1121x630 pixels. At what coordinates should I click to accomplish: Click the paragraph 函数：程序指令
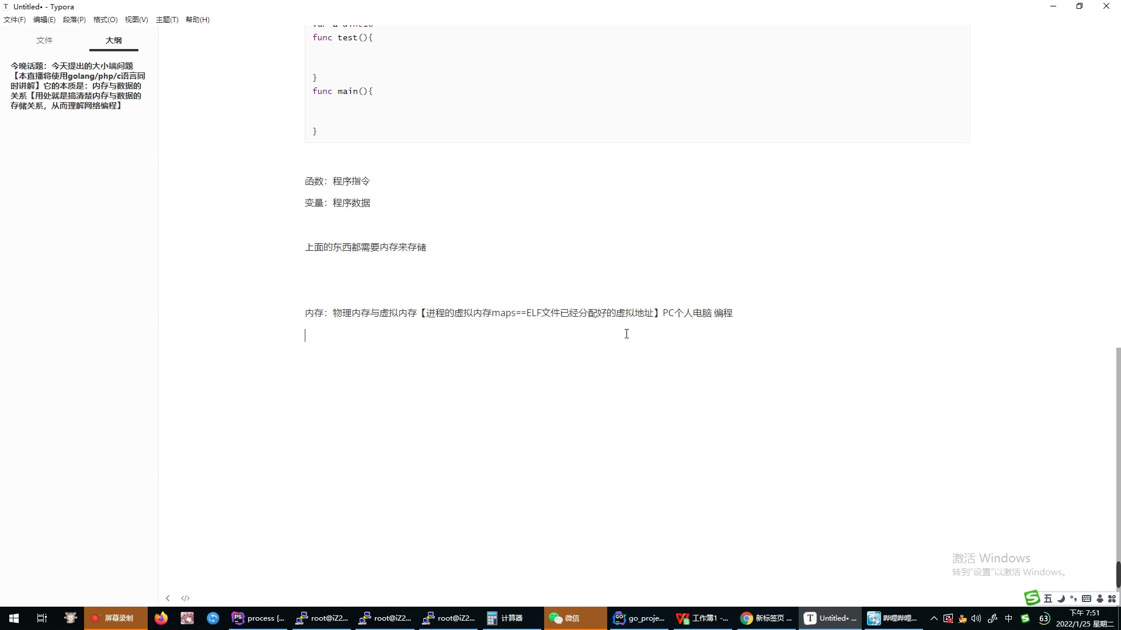point(337,181)
